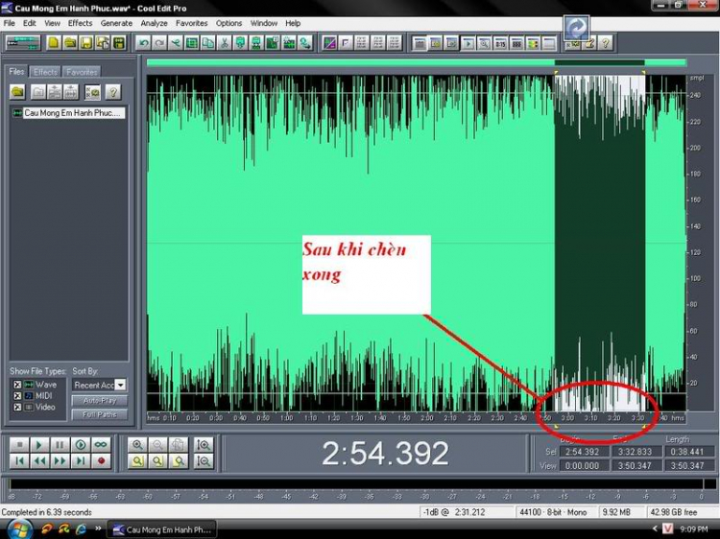Click the large 2:54.392 time display
Viewport: 720px width, 539px height.
385,454
